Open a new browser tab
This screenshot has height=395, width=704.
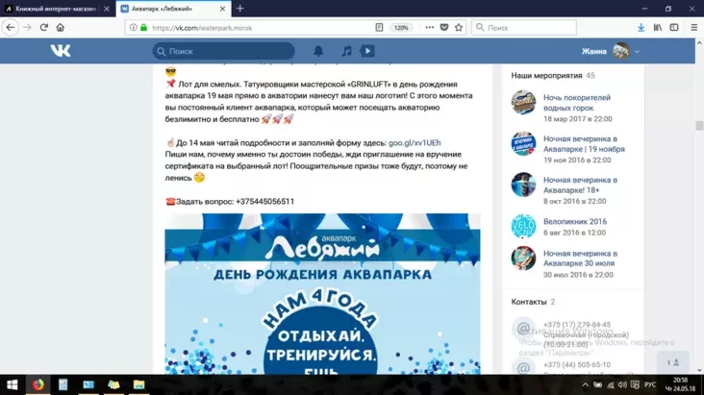[x=240, y=8]
